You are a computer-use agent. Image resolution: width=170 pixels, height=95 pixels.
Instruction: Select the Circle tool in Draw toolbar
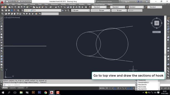point(1,35)
